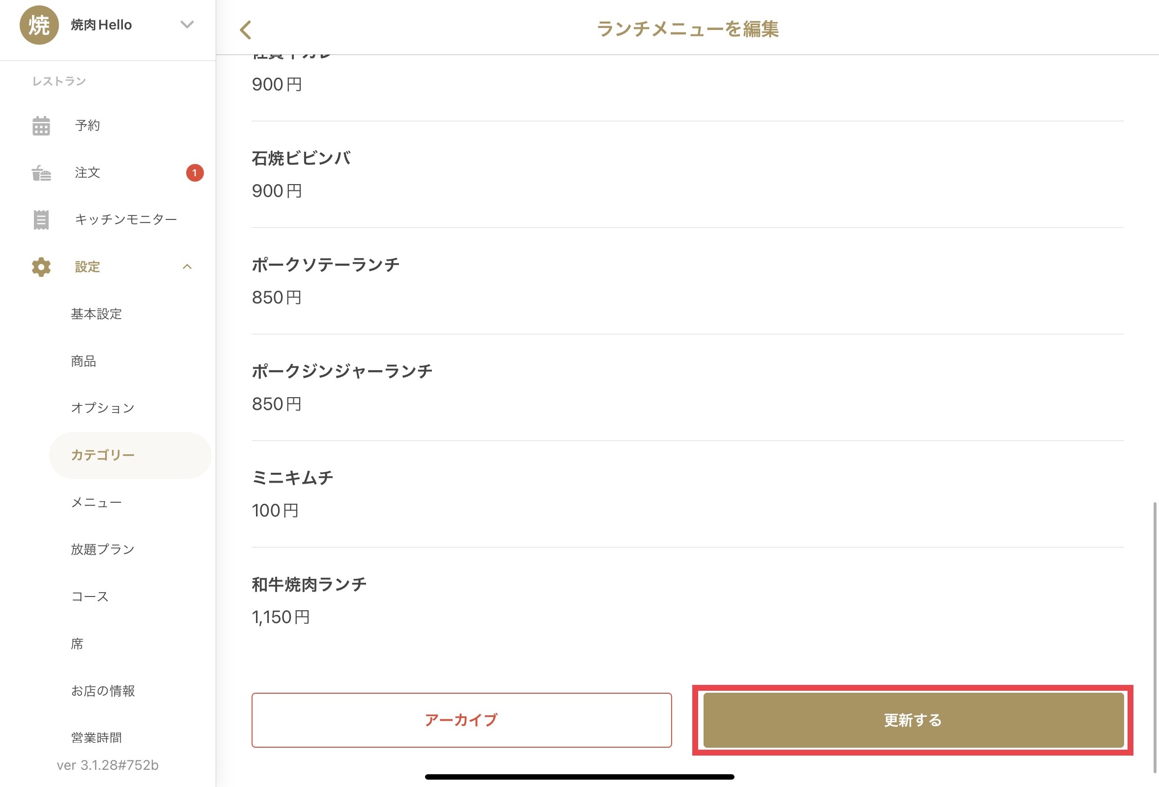The width and height of the screenshot is (1159, 787).
Task: Go to the 商品 settings page
Action: [x=84, y=361]
